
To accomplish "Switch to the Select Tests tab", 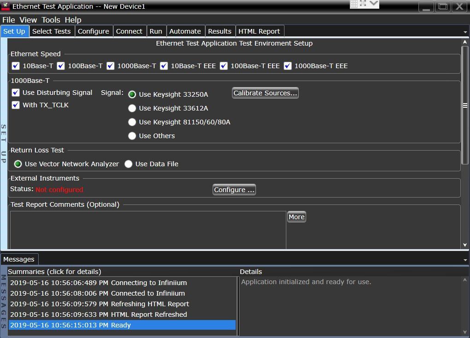I will coord(52,31).
